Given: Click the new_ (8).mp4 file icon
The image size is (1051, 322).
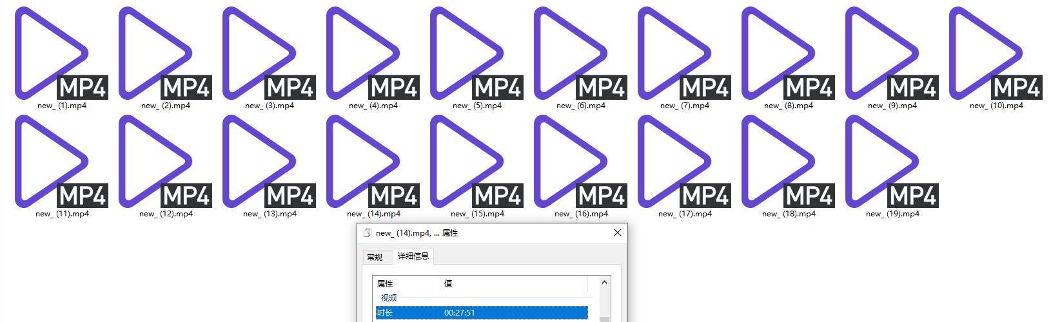Looking at the screenshot, I should tap(788, 54).
